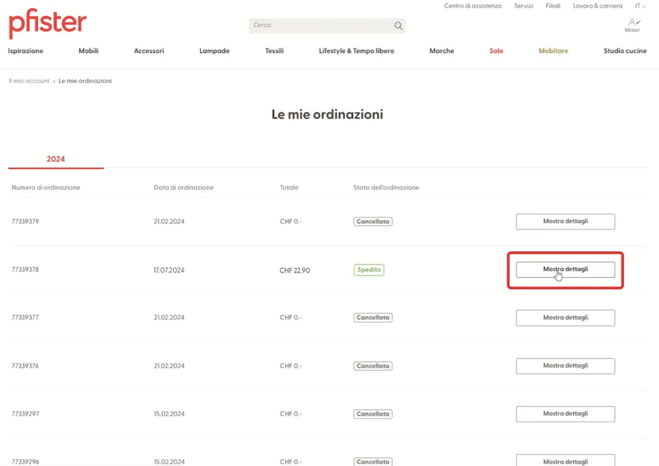Image resolution: width=659 pixels, height=466 pixels.
Task: Expand the IT language dropdown
Action: 640,6
